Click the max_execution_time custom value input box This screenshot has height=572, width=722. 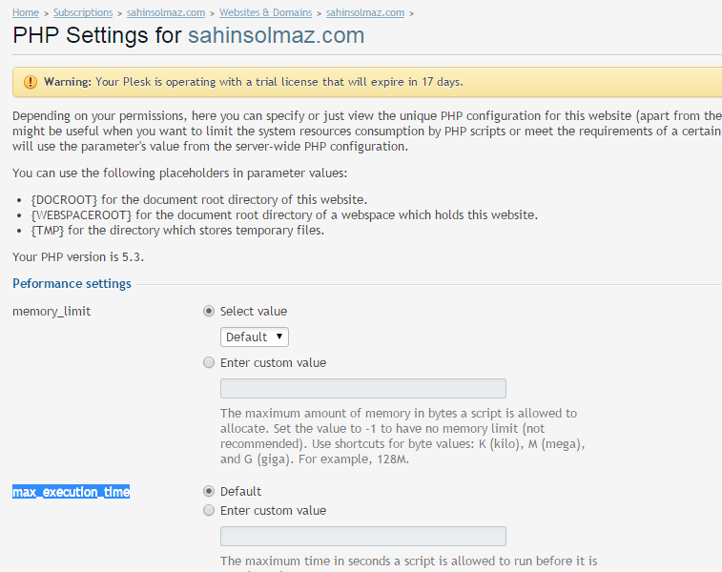pos(362,536)
